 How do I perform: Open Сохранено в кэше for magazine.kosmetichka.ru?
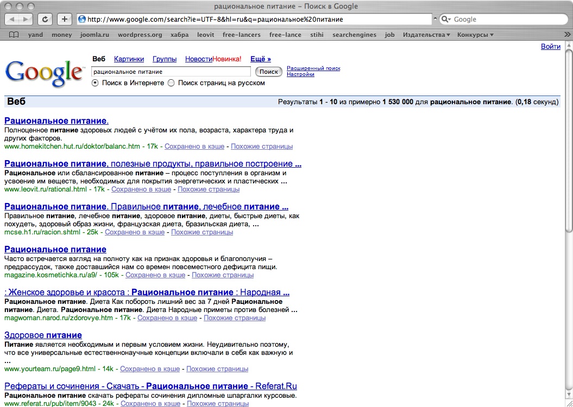(155, 275)
